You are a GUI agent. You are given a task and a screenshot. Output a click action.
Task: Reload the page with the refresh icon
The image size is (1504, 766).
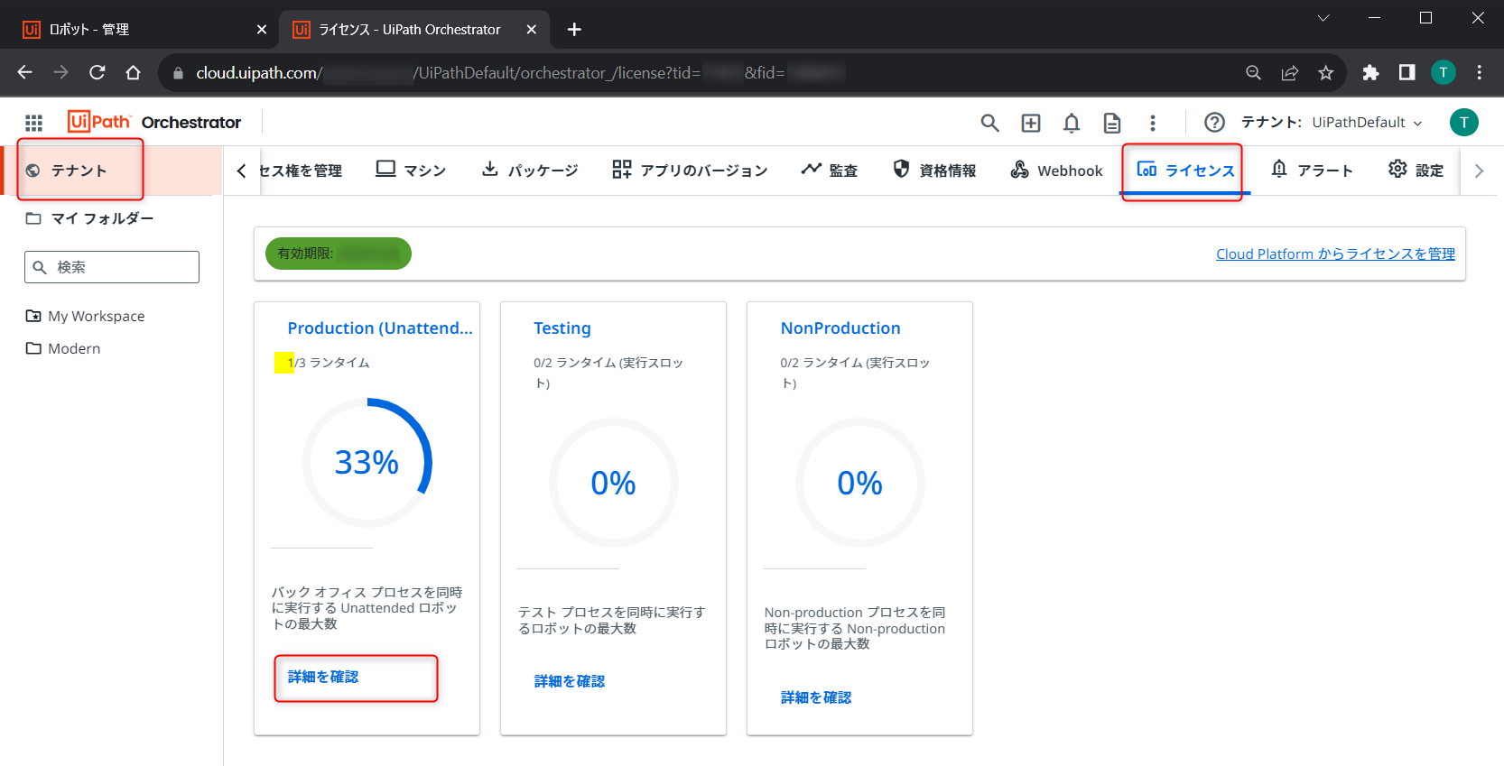point(97,72)
